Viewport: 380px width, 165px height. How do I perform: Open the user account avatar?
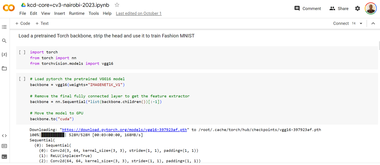(370, 9)
